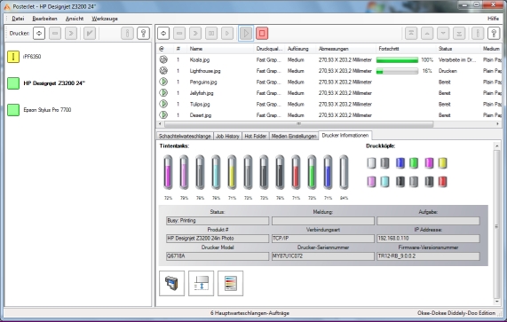This screenshot has width=507, height=322.
Task: Click the Status column header
Action: click(x=445, y=49)
